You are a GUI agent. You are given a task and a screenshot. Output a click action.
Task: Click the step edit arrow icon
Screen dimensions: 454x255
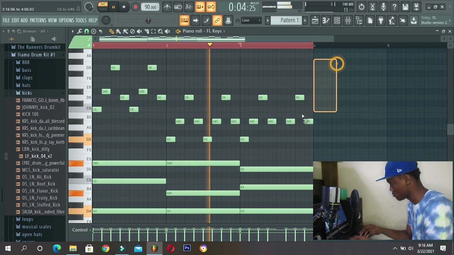(195, 21)
